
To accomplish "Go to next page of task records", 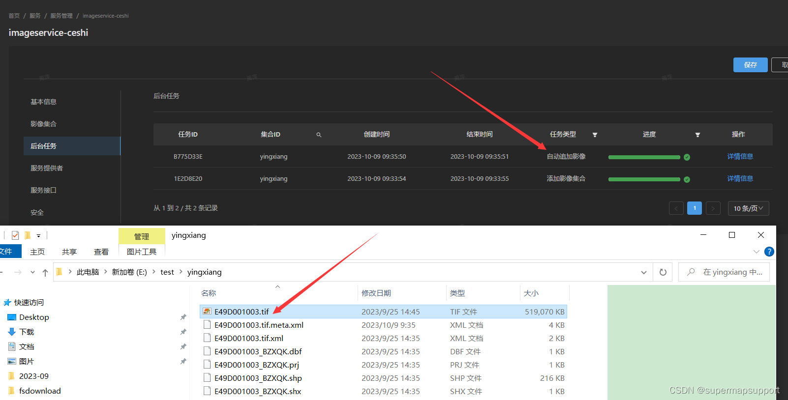I will (x=713, y=208).
